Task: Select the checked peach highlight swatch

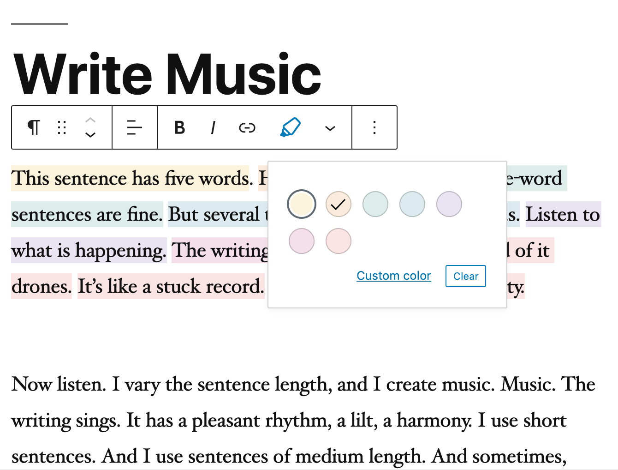Action: coord(339,204)
